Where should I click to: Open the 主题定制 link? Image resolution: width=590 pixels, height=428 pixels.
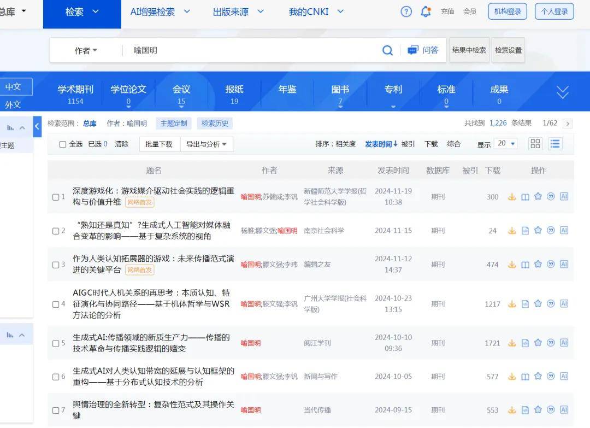click(173, 123)
